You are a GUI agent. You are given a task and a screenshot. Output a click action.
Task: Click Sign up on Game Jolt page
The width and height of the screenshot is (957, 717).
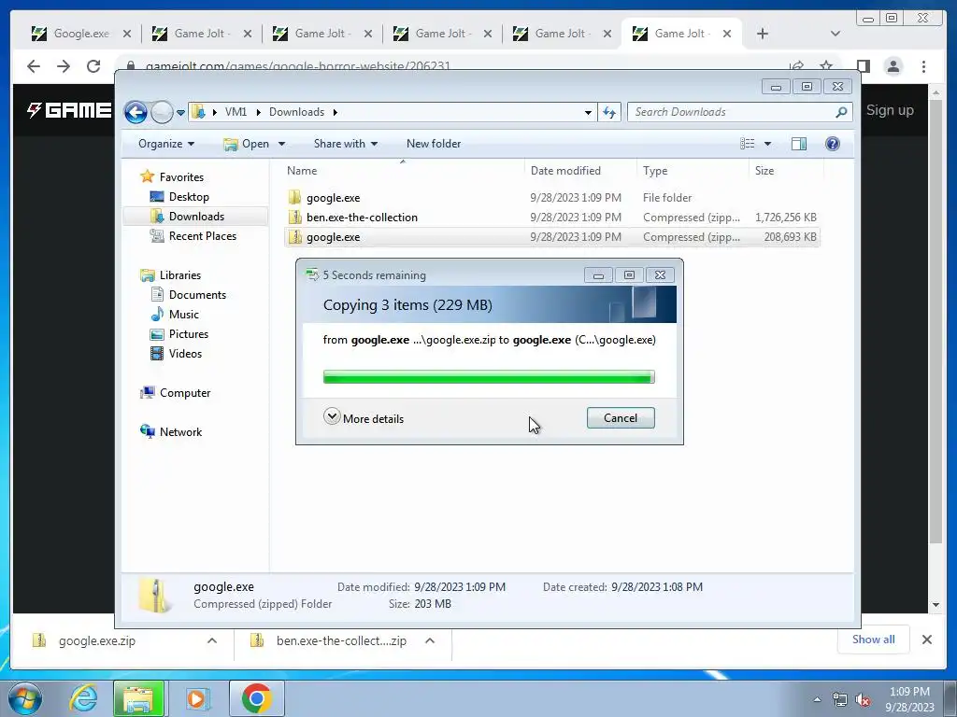click(890, 110)
